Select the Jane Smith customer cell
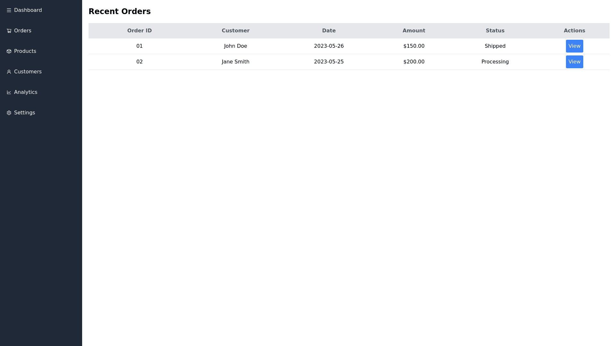Viewport: 616px width, 346px height. point(235,62)
